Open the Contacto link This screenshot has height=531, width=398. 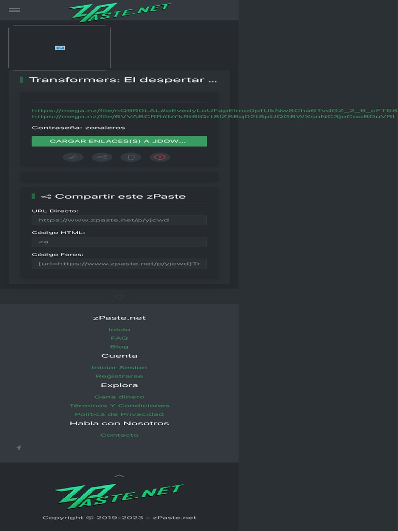click(x=119, y=435)
